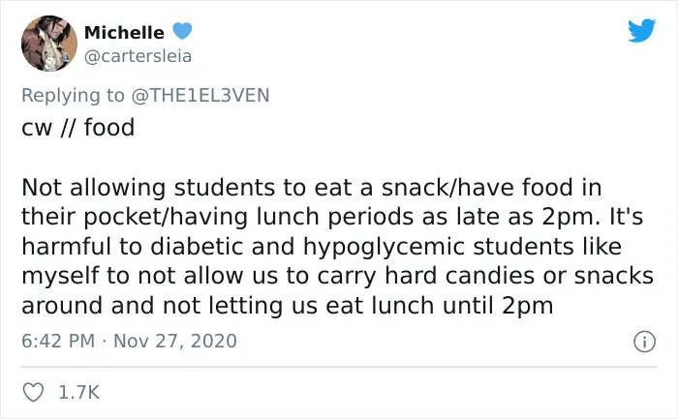The image size is (678, 419).
Task: Click the 1.7K likes count
Action: 78,393
